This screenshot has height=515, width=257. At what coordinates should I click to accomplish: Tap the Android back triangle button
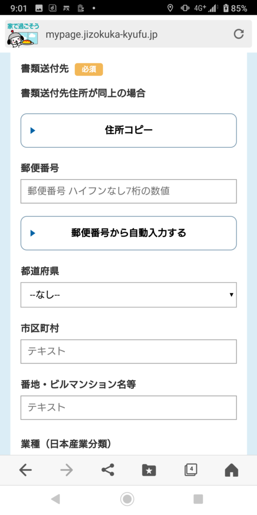[x=55, y=499]
